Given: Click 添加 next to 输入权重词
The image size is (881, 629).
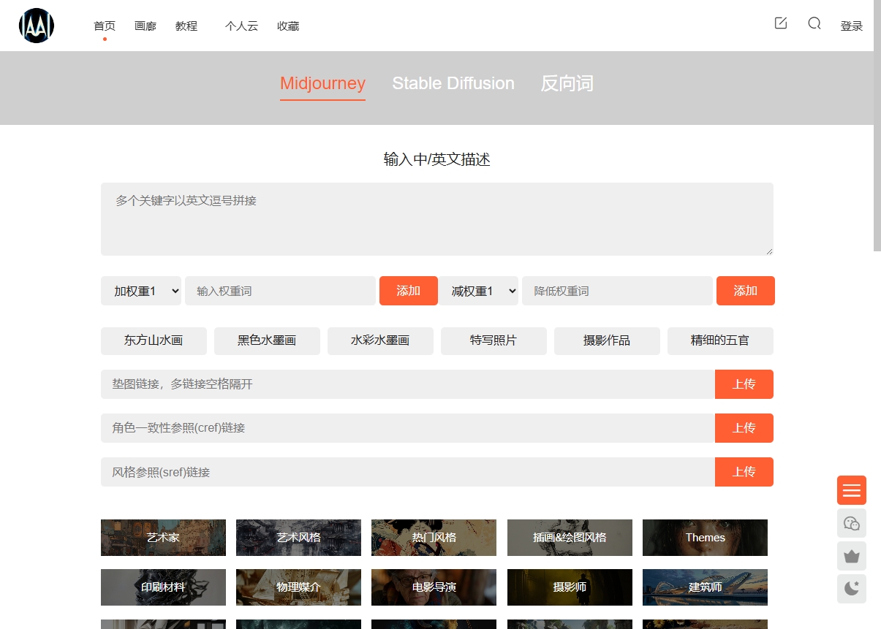Looking at the screenshot, I should click(x=409, y=291).
